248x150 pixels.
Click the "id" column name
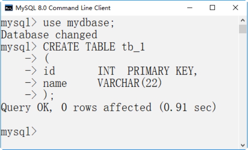click(49, 71)
